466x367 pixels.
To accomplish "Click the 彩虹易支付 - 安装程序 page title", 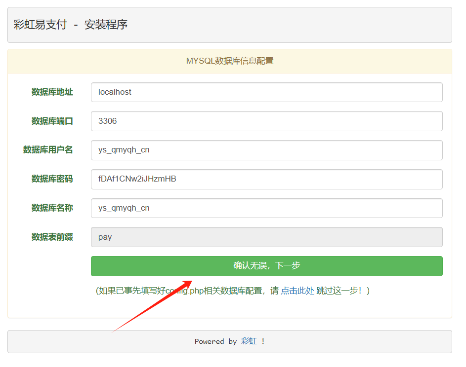I will point(70,24).
